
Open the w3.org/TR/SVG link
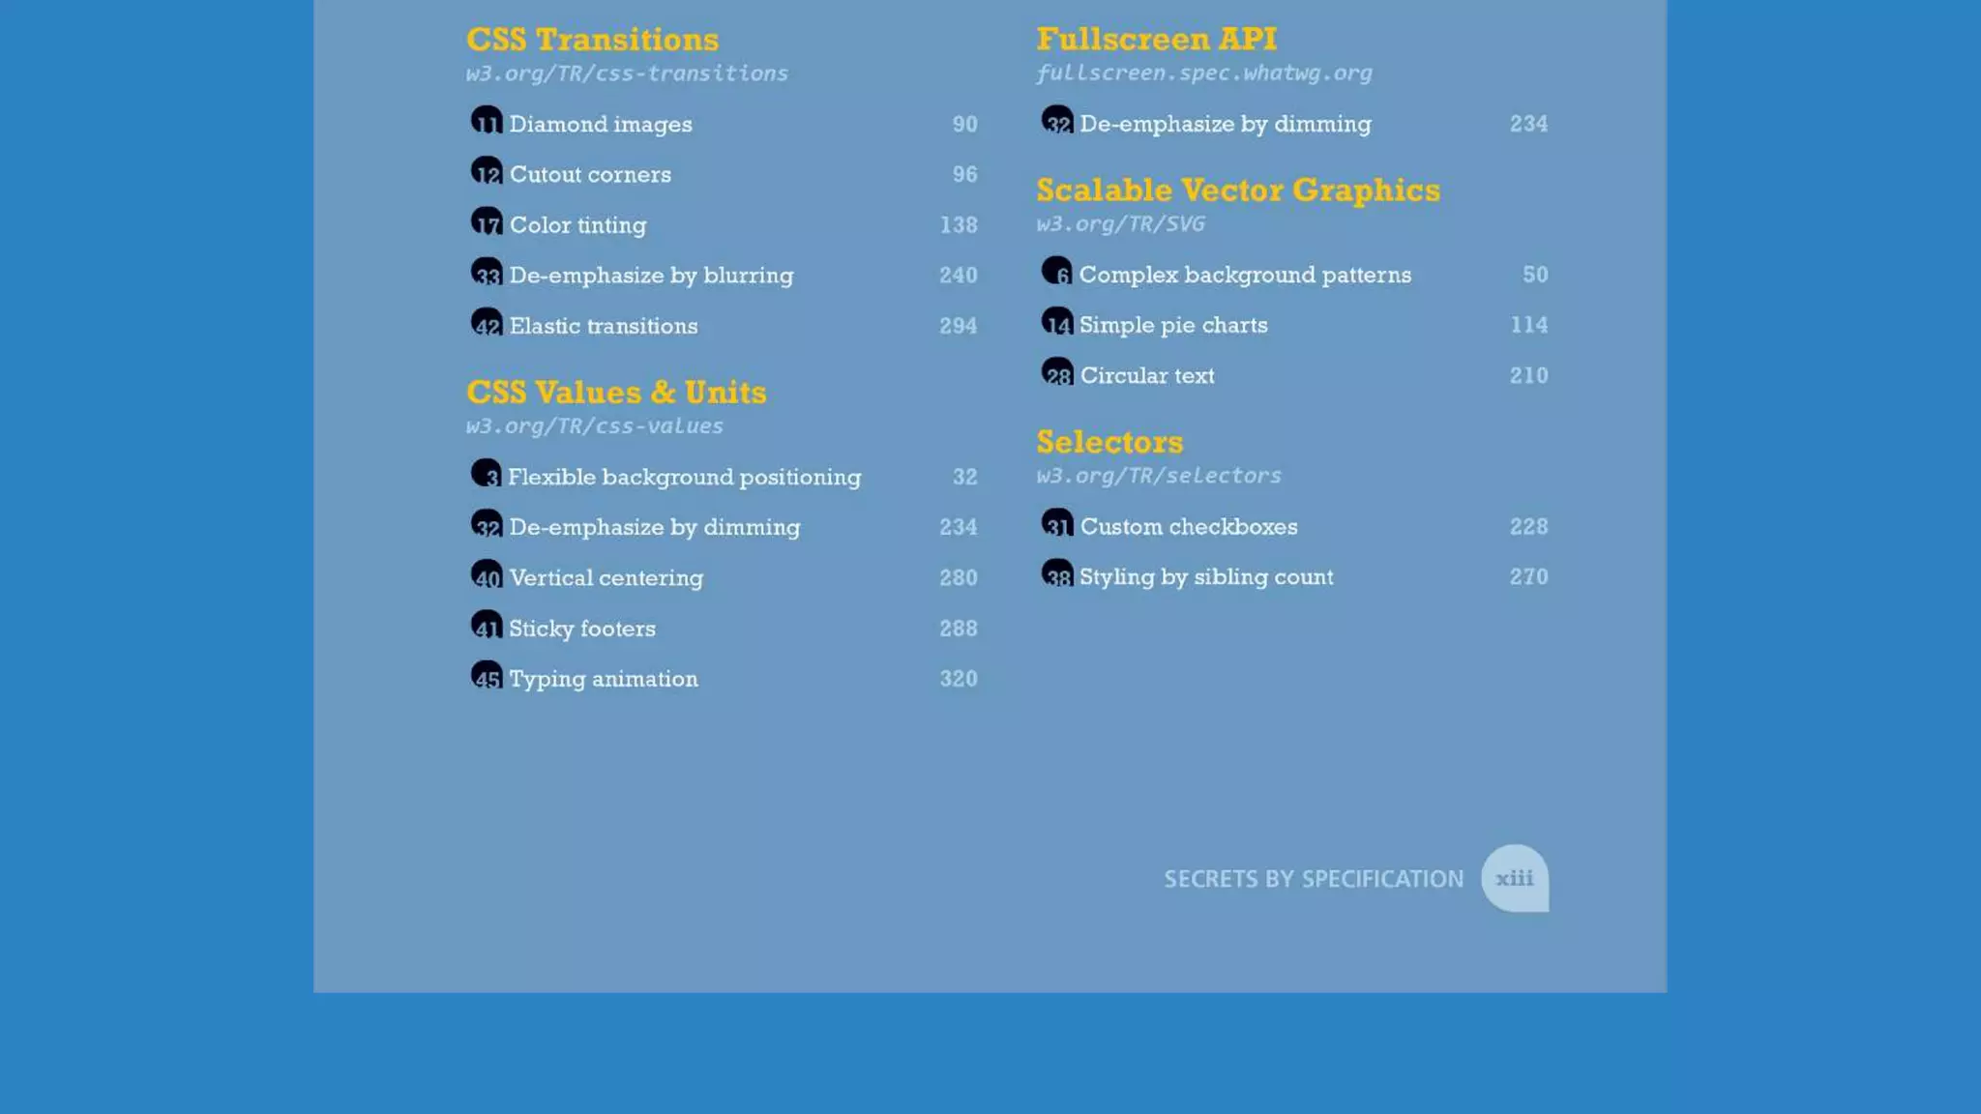pos(1120,224)
